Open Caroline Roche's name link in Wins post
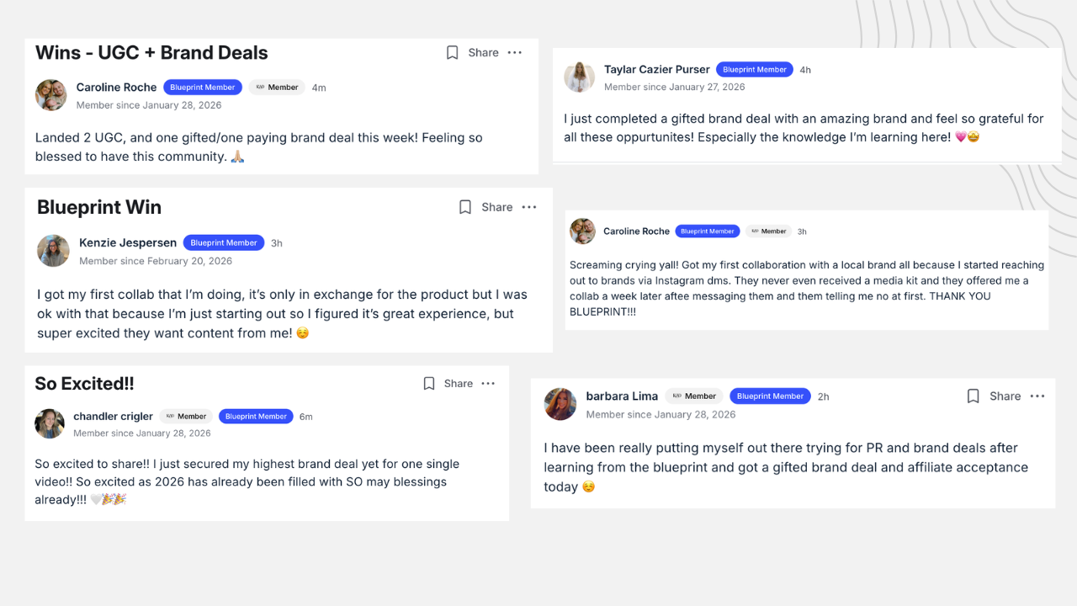Image resolution: width=1077 pixels, height=606 pixels. point(116,88)
